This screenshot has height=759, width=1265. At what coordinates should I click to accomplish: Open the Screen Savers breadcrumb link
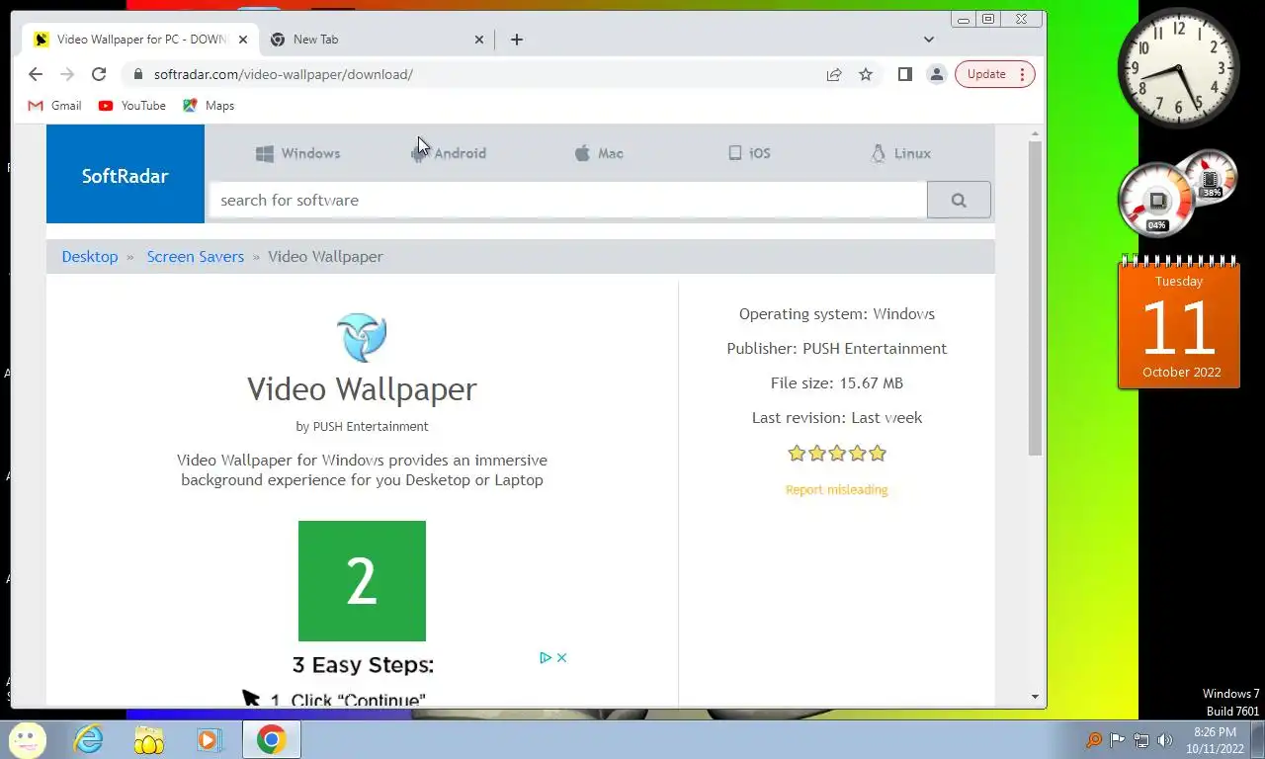click(196, 256)
